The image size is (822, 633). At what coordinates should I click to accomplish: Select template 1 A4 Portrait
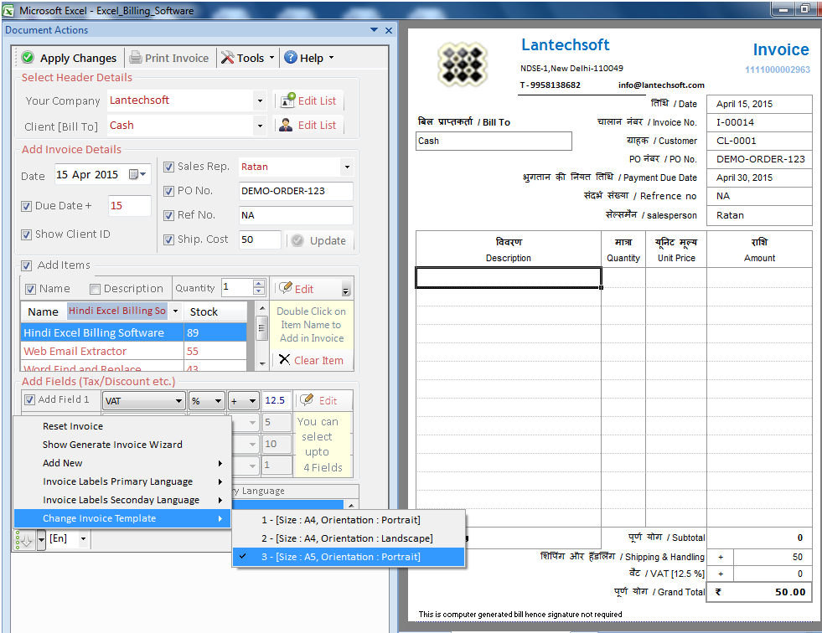click(349, 520)
